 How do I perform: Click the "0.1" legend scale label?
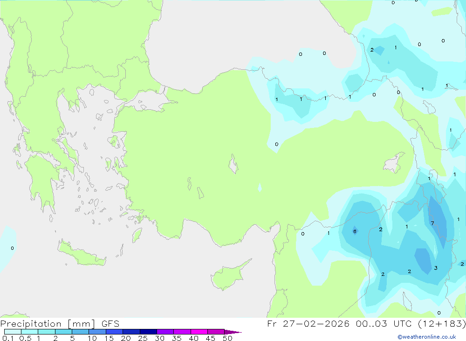coord(8,338)
